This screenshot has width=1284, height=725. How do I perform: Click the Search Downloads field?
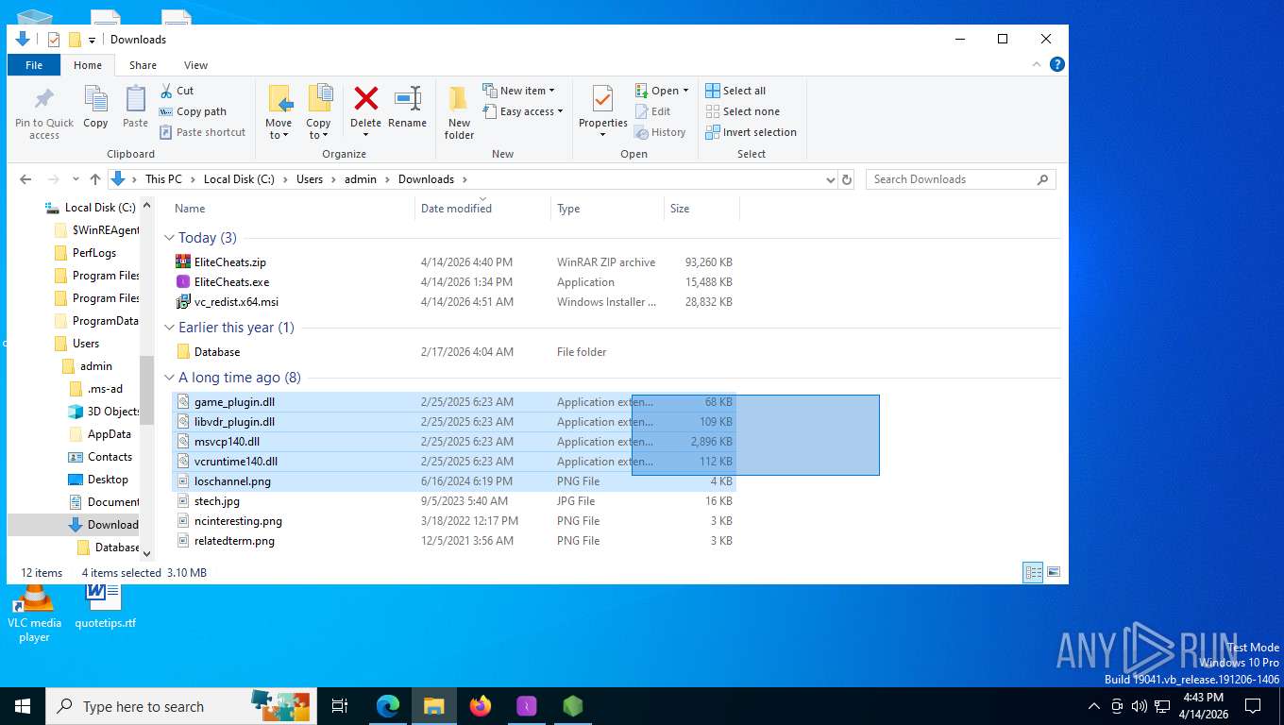[x=952, y=179]
